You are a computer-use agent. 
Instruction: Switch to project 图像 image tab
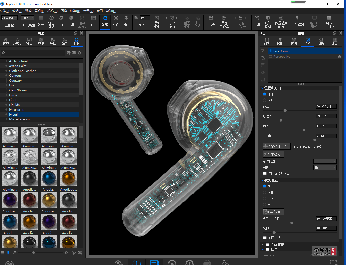click(x=267, y=41)
